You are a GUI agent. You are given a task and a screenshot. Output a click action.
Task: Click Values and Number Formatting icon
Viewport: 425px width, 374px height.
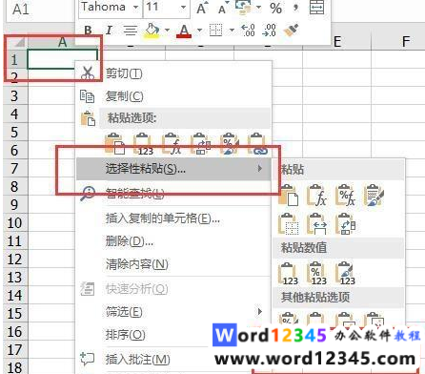(x=316, y=274)
